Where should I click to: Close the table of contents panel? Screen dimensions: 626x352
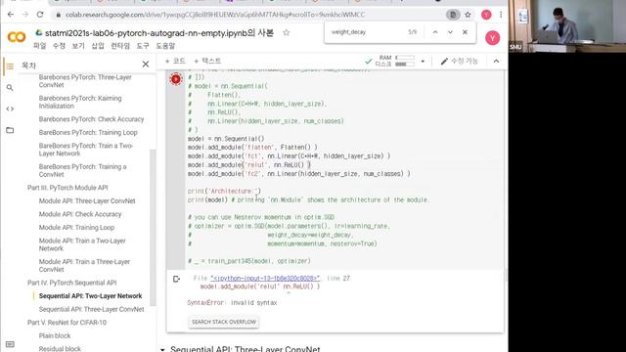click(146, 65)
